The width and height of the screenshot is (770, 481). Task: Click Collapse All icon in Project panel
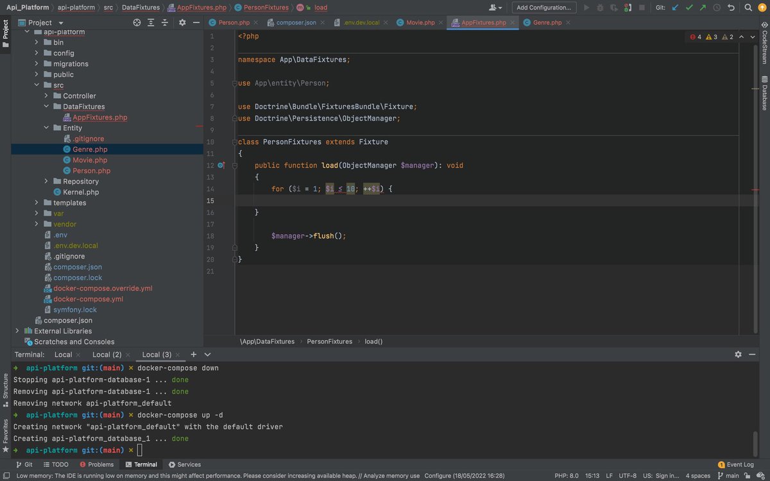click(165, 22)
